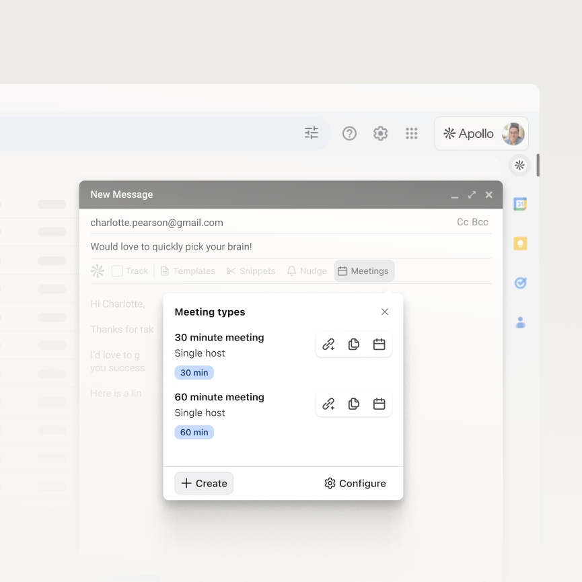Screen dimensions: 582x582
Task: Open the Templates menu
Action: pyautogui.click(x=188, y=271)
